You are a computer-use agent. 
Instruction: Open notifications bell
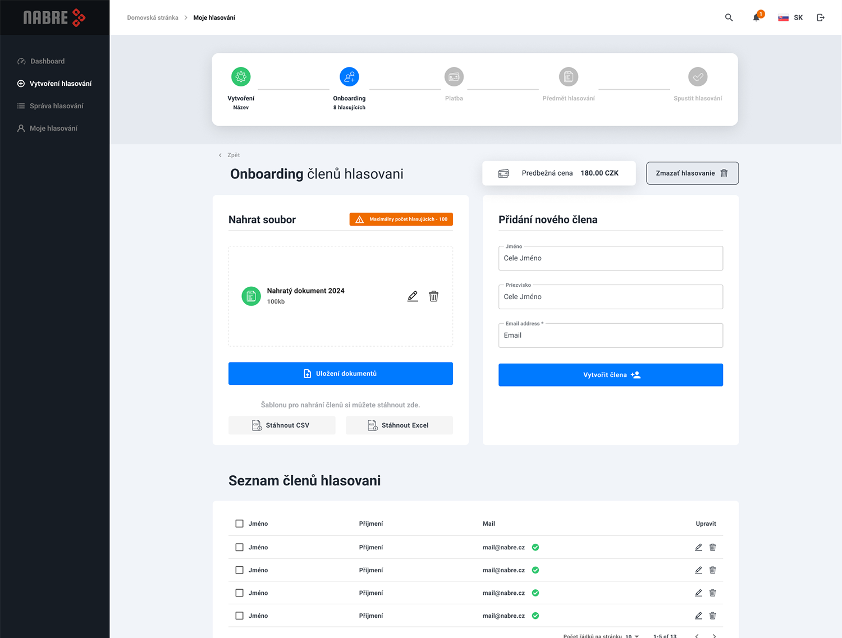(756, 17)
